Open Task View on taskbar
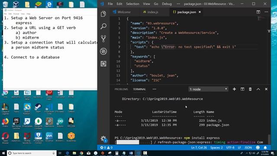Screen dimensions: 277x156 click(60, 153)
